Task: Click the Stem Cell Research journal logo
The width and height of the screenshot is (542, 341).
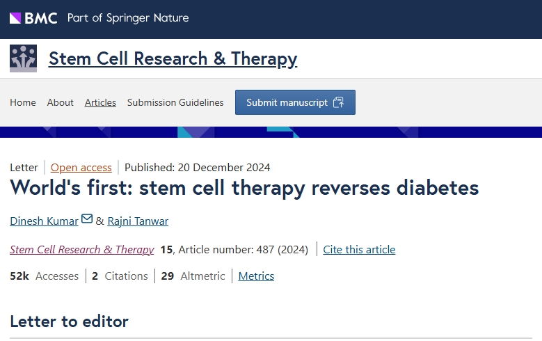Action: tap(23, 59)
